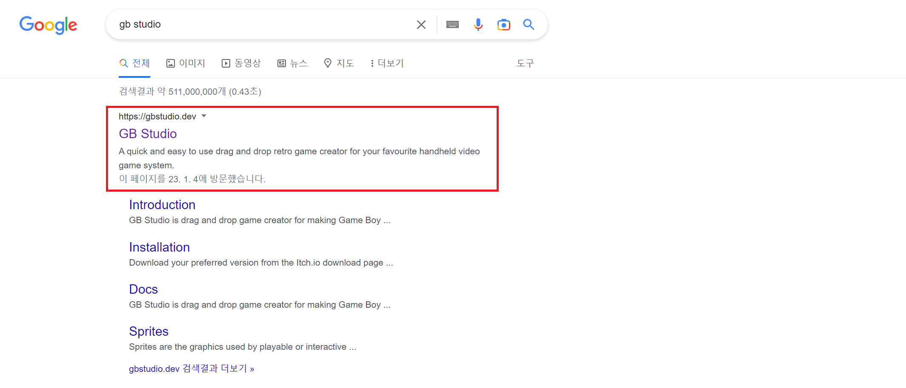906x388 pixels.
Task: Clear the search box with X icon
Action: click(421, 25)
